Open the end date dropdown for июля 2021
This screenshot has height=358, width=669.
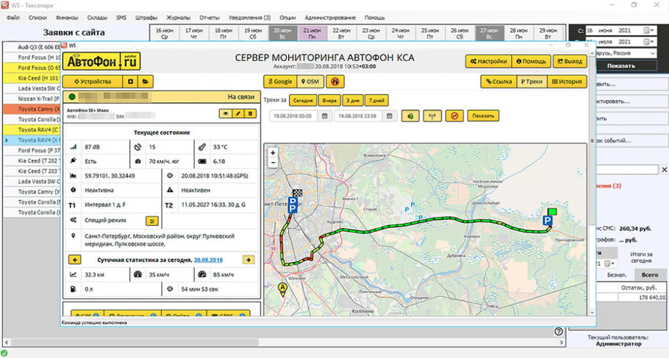click(649, 42)
